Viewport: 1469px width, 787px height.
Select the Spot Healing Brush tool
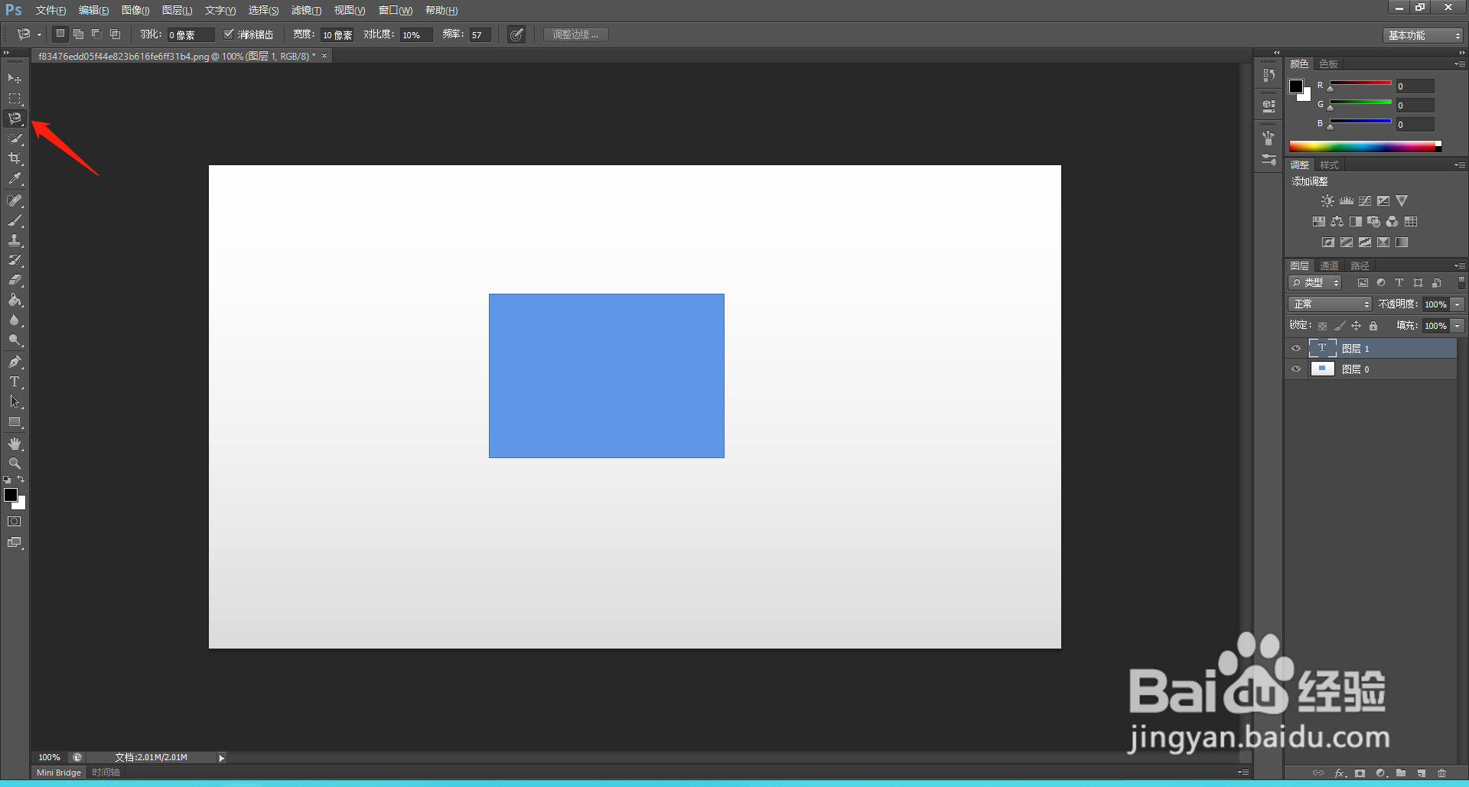pyautogui.click(x=15, y=200)
